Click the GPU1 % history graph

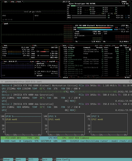pyautogui.click(x=66, y=124)
